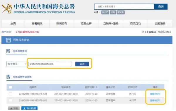Image resolution: width=176 pixels, height=111 pixels.
Task: Open the 信息公开 navigation item
Action: click(86, 23)
